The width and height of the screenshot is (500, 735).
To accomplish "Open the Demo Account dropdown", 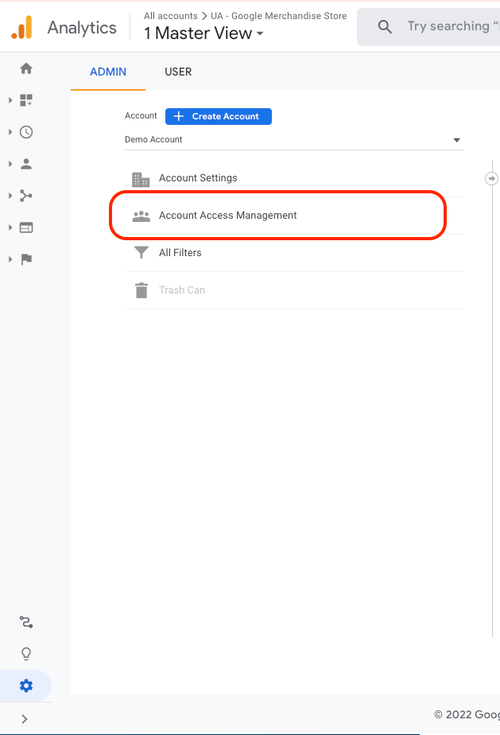I will click(x=293, y=140).
